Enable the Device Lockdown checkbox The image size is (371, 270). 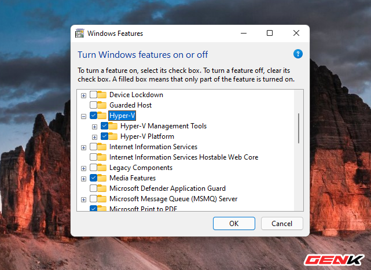[x=93, y=95]
